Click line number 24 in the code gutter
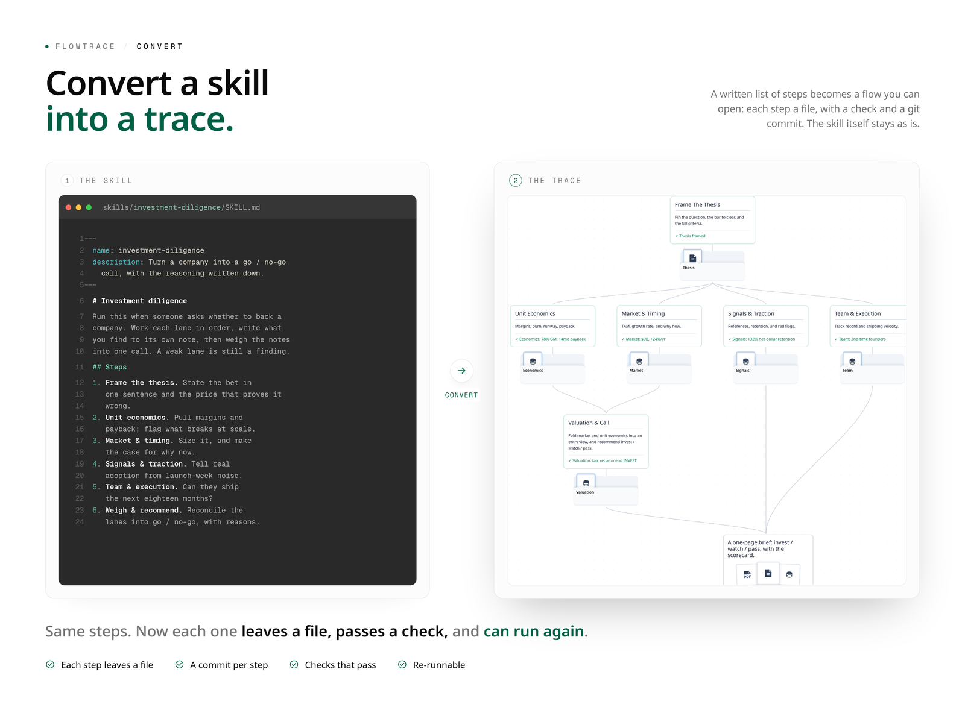This screenshot has height=710, width=965. click(x=80, y=522)
